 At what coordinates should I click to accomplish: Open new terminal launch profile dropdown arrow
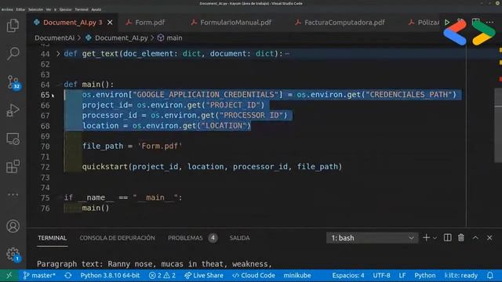pyautogui.click(x=435, y=237)
